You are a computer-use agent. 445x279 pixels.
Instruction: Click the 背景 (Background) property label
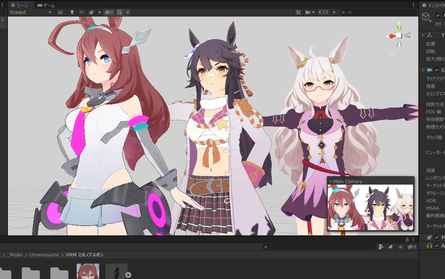pos(430,86)
